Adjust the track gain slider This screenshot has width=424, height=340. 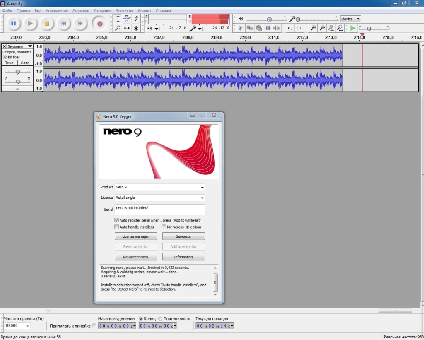(17, 72)
